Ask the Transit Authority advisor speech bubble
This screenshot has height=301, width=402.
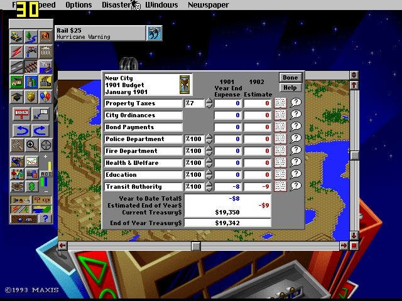[295, 186]
